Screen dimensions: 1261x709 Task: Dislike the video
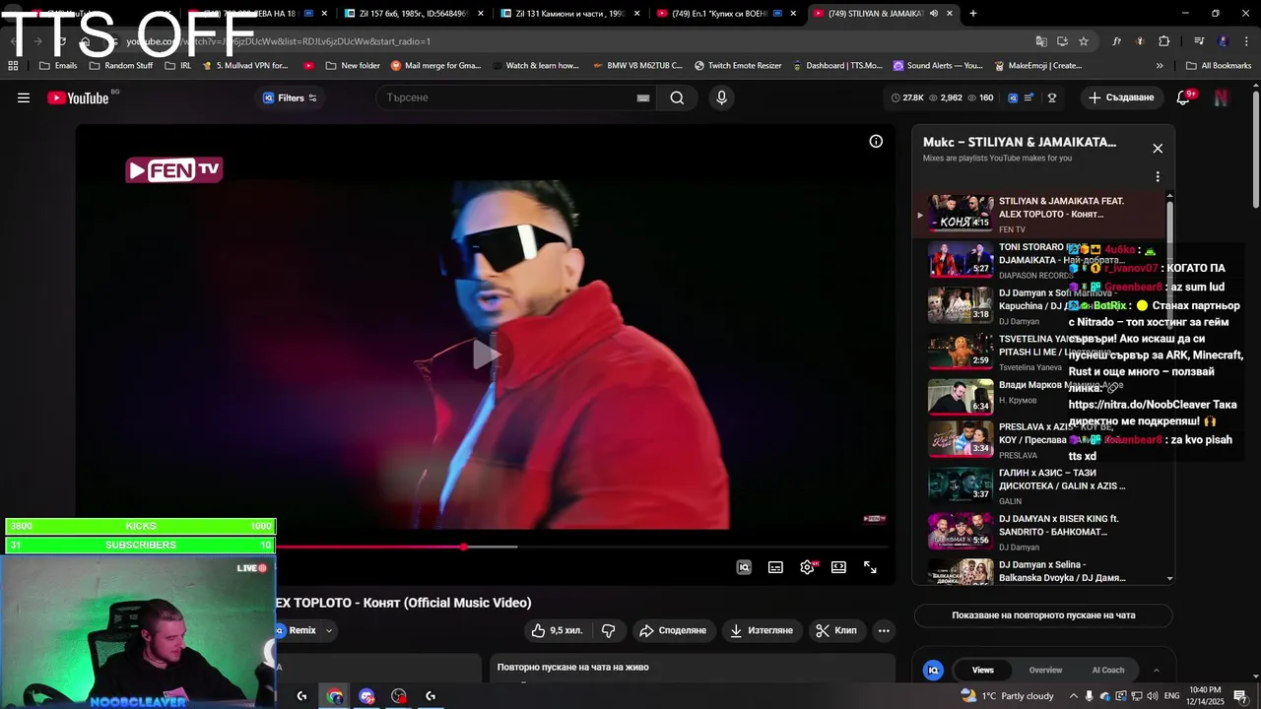pos(609,630)
